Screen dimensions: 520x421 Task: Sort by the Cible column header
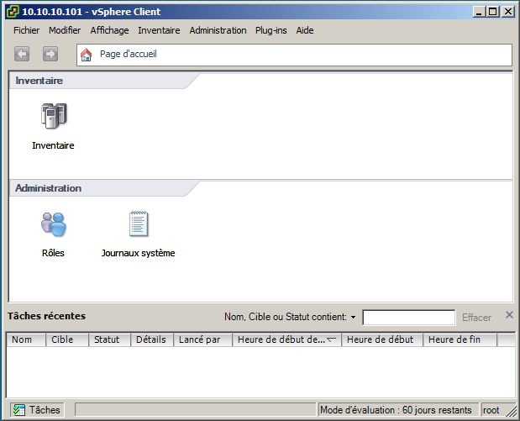[x=67, y=339]
